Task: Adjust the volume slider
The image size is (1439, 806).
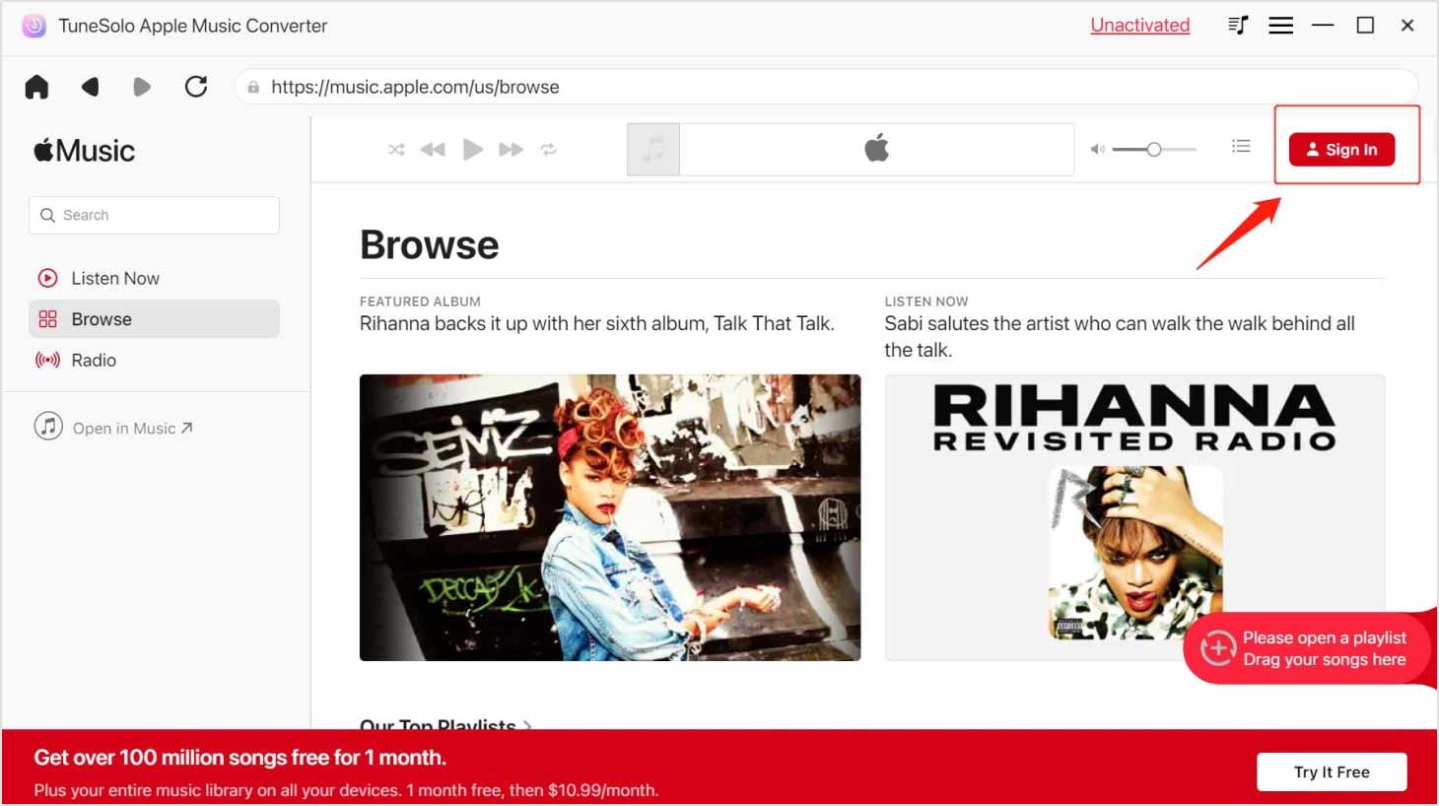Action: pyautogui.click(x=1154, y=150)
